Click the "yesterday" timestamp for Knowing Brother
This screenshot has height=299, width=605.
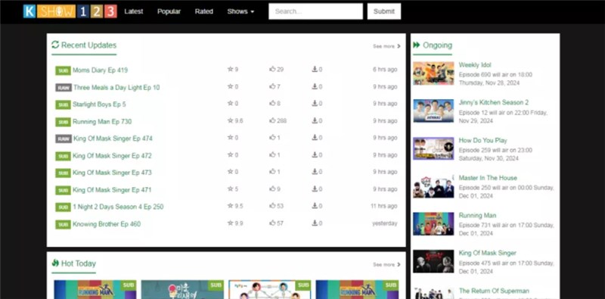(x=384, y=223)
